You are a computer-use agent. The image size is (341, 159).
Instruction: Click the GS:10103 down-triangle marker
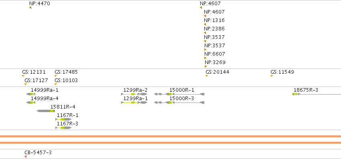pyautogui.click(x=56, y=84)
